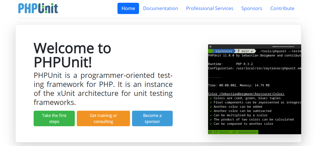This screenshot has width=318, height=146.
Task: Click the Welcome to PHPUnit! heading
Action: (72, 55)
